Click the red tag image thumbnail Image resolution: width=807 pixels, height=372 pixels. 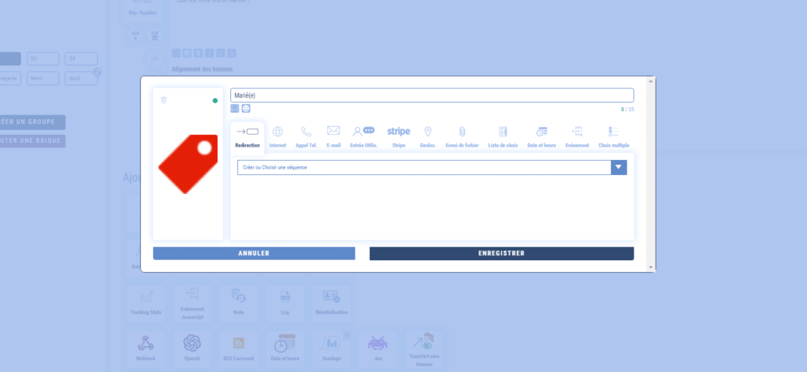[188, 164]
